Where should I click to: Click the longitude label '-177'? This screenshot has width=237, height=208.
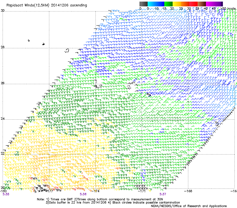(50, 191)
